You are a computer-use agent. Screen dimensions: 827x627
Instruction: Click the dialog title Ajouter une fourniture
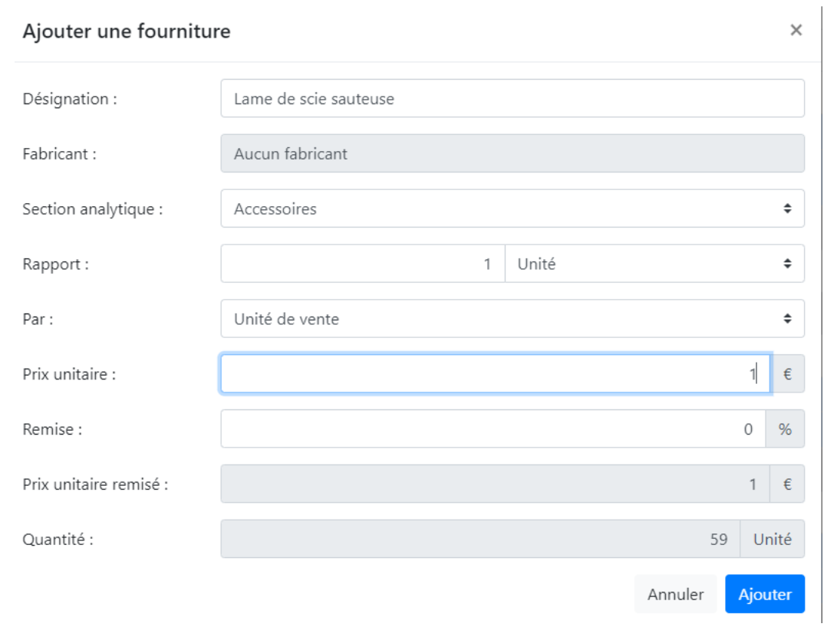pos(127,31)
